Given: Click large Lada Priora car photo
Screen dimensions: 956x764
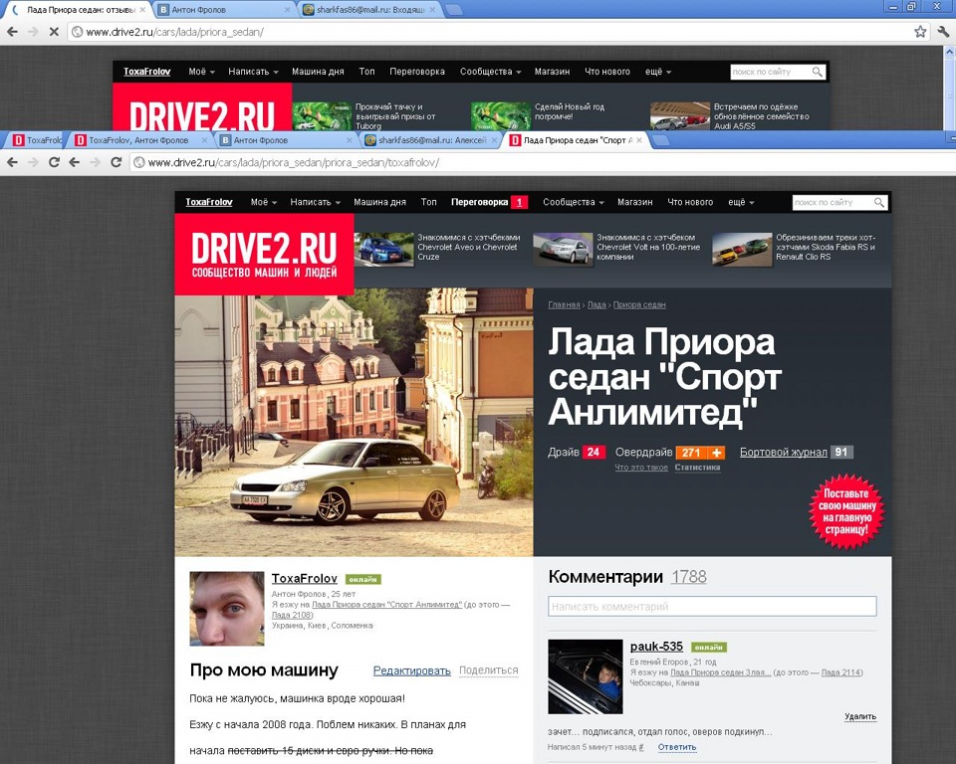Looking at the screenshot, I should 354,422.
